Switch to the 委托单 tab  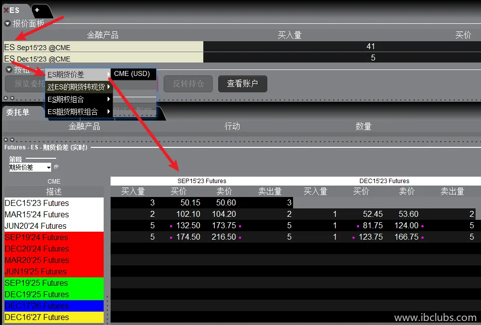pos(18,112)
